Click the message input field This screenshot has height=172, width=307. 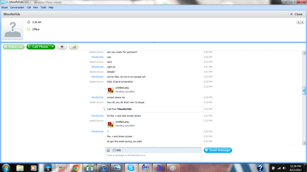click(153, 157)
